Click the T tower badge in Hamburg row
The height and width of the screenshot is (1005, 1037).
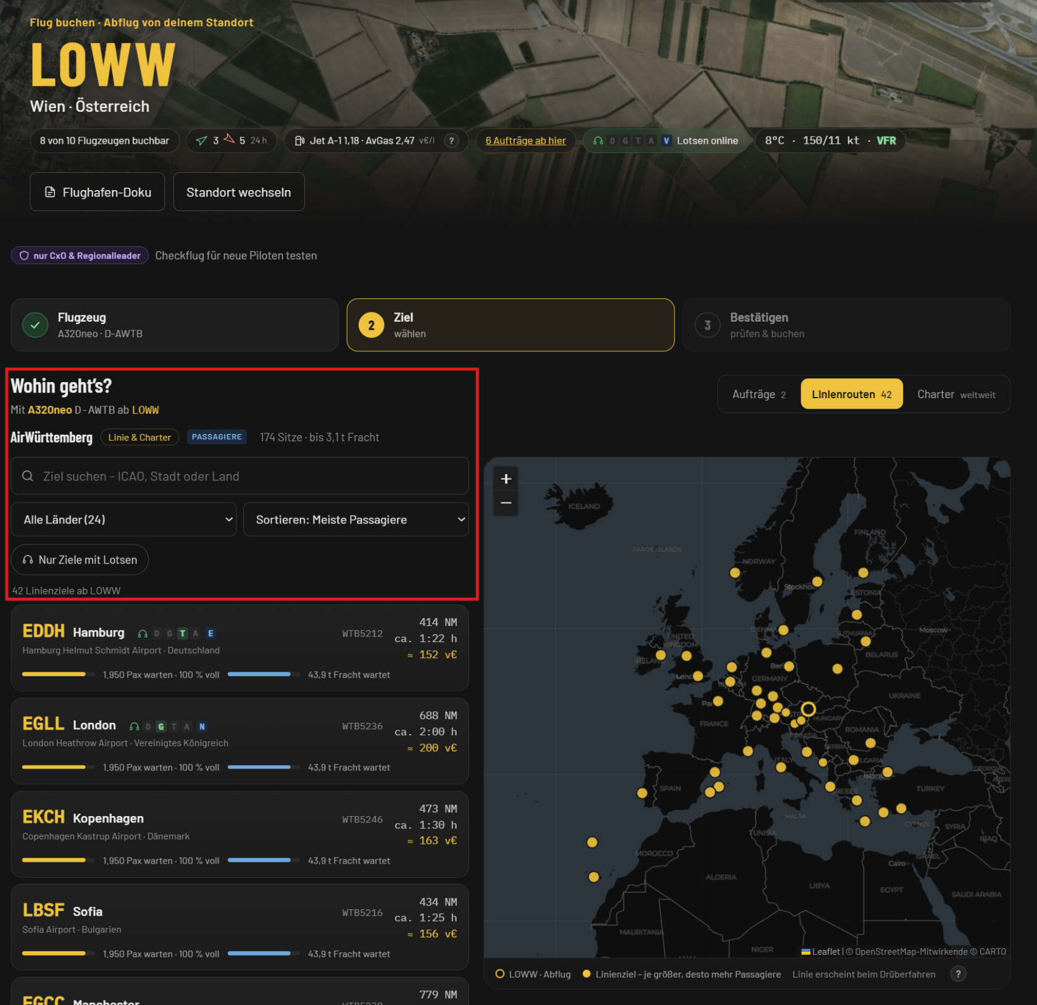183,633
